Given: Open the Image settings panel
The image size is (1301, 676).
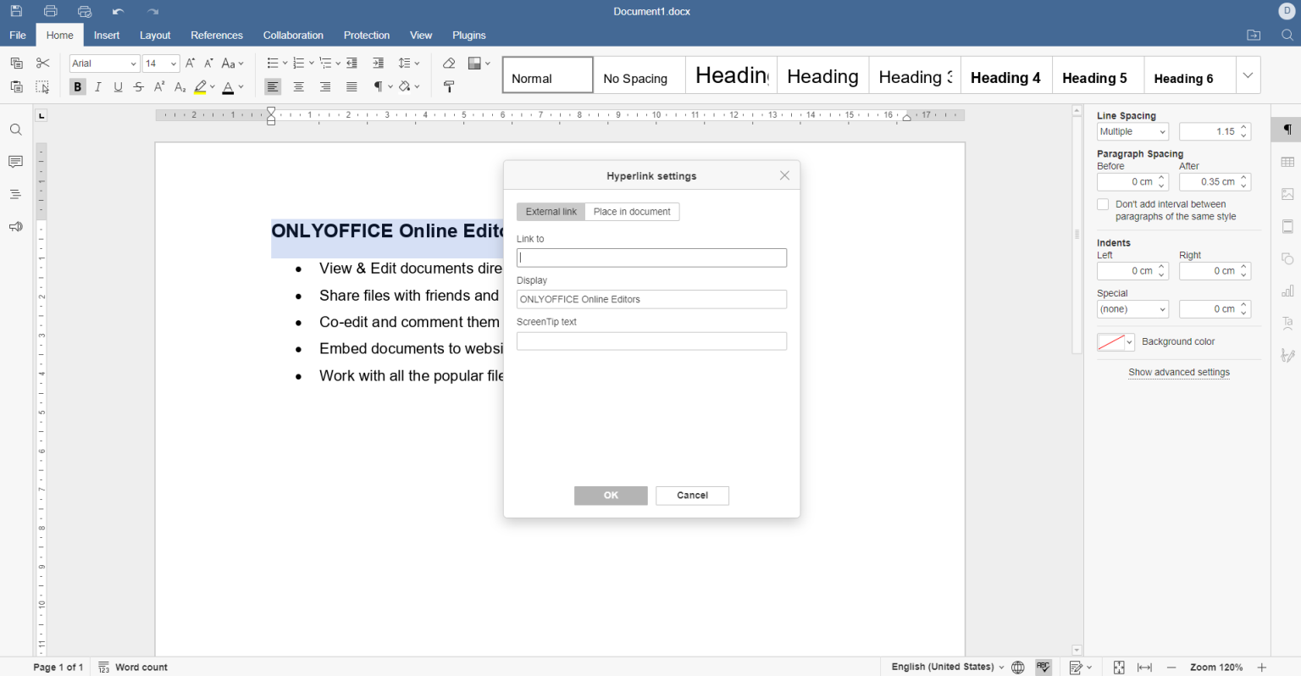Looking at the screenshot, I should [1286, 193].
